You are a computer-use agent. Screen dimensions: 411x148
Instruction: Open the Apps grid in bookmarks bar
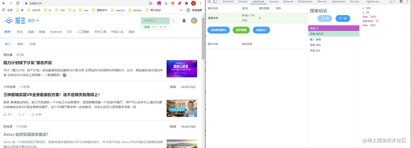click(4, 10)
